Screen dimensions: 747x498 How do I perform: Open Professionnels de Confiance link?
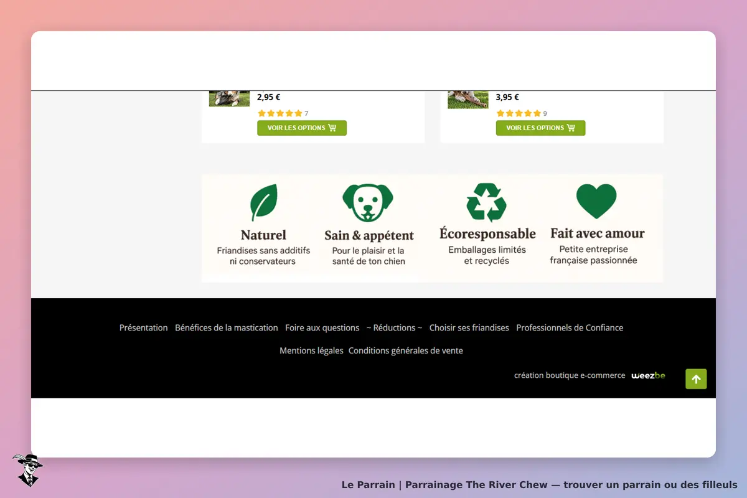point(570,327)
